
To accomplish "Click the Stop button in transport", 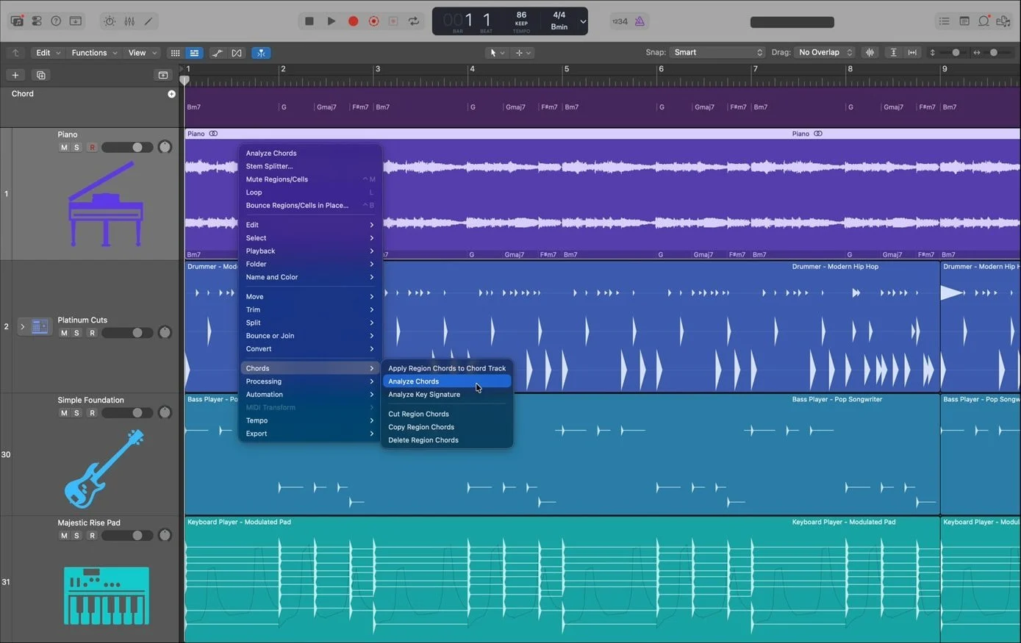I will coord(309,21).
